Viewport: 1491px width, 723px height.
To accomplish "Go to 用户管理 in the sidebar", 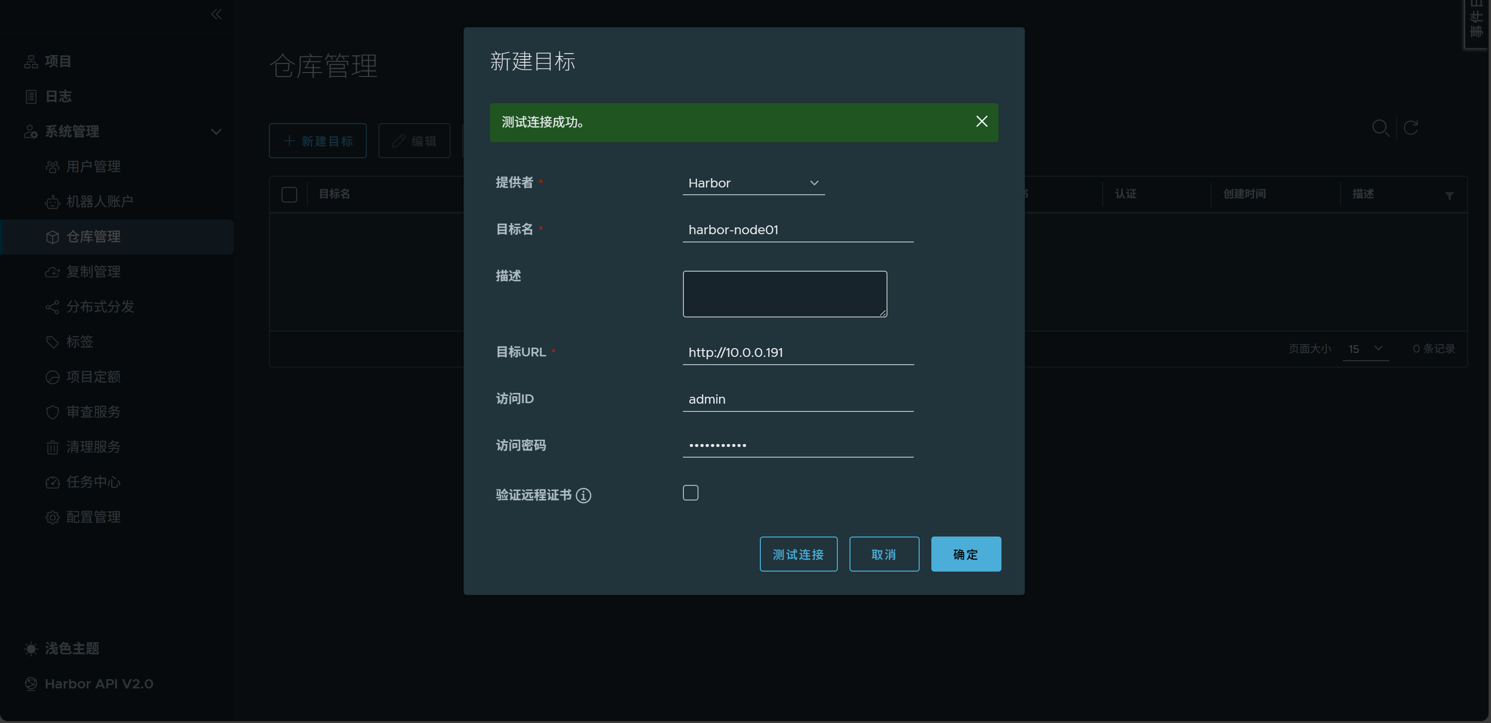I will click(x=93, y=167).
